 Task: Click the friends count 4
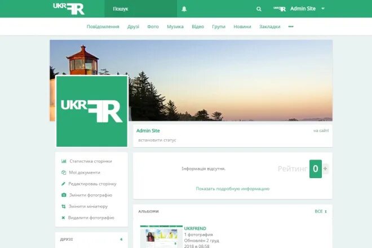[x=121, y=239]
